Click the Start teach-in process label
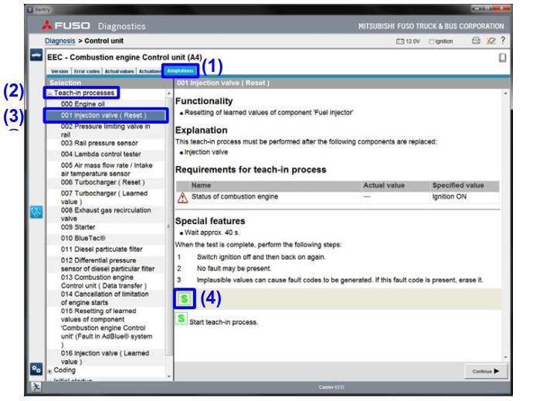This screenshot has height=401, width=533. [223, 322]
